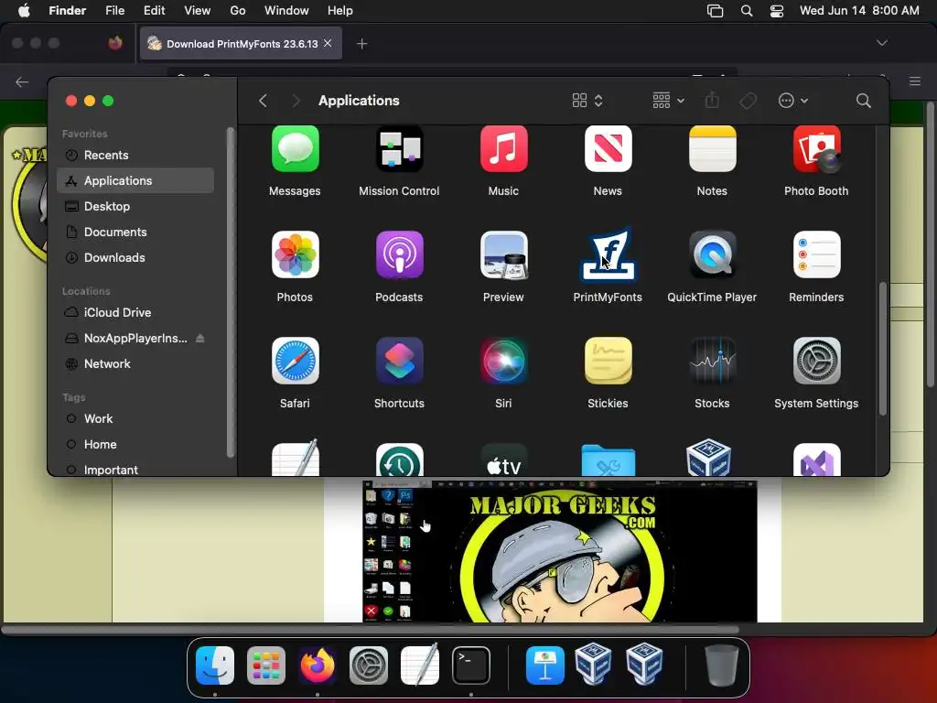This screenshot has height=703, width=937.
Task: Open the Group By dropdown in Finder toolbar
Action: pos(668,101)
